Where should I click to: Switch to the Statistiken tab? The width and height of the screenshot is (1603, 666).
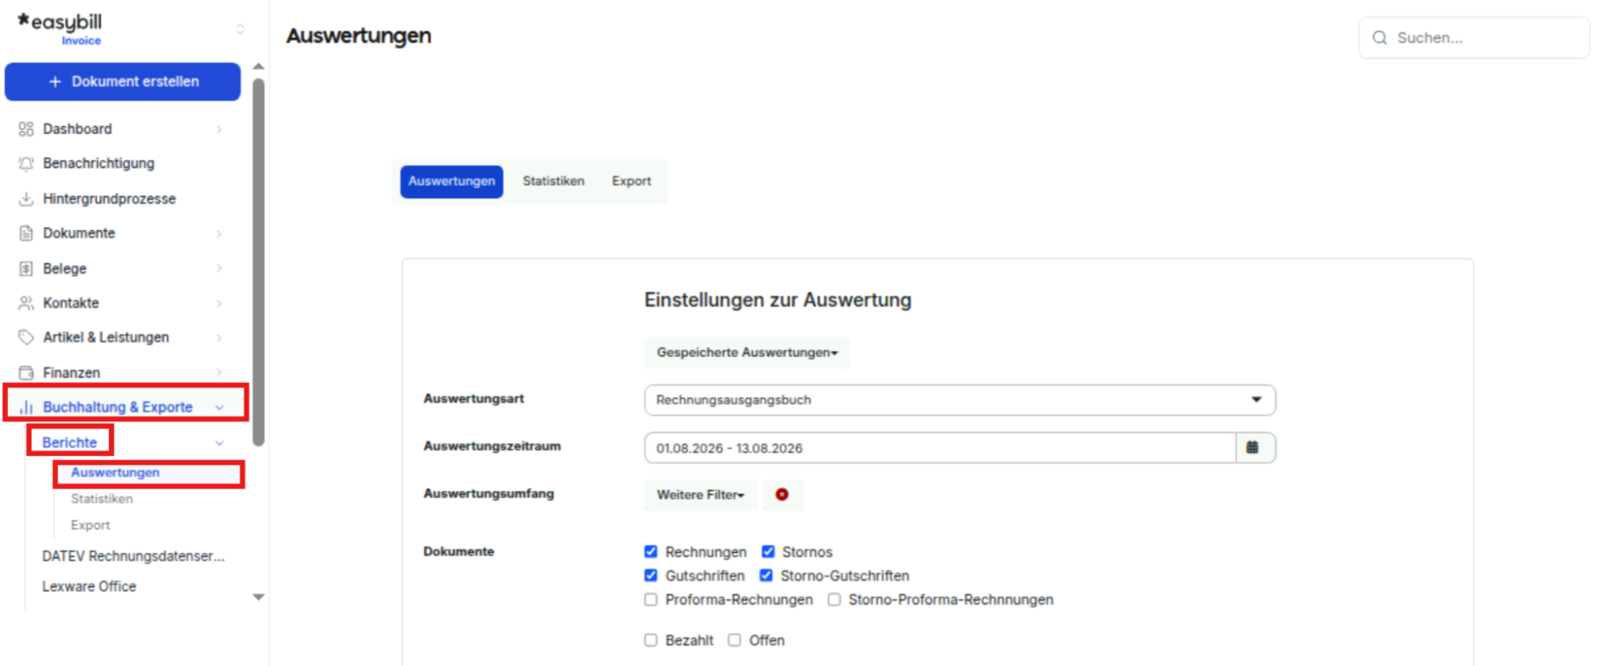[553, 181]
